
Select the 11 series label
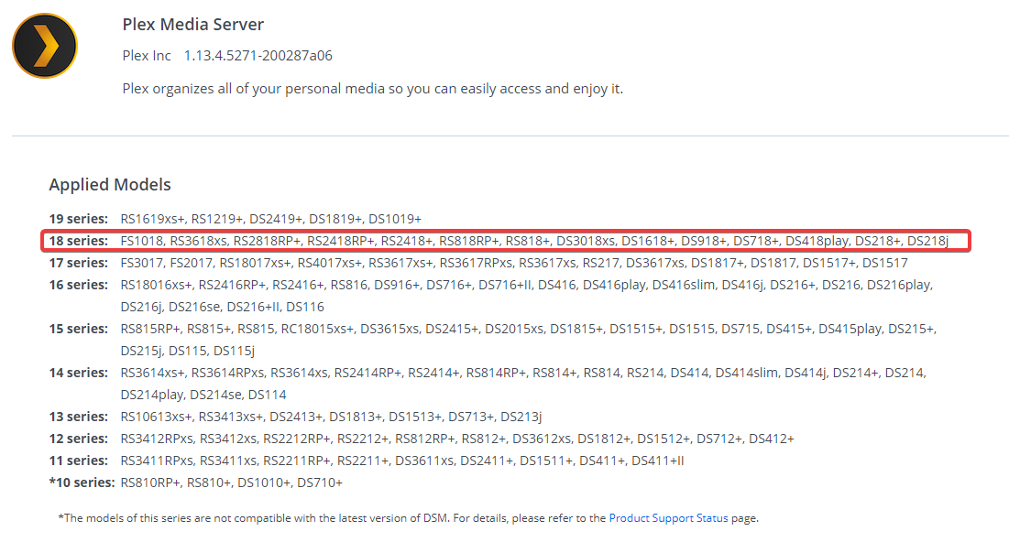click(79, 461)
